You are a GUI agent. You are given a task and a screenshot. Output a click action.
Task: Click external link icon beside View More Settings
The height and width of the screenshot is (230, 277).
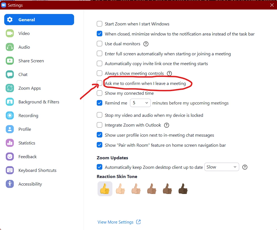(138, 222)
